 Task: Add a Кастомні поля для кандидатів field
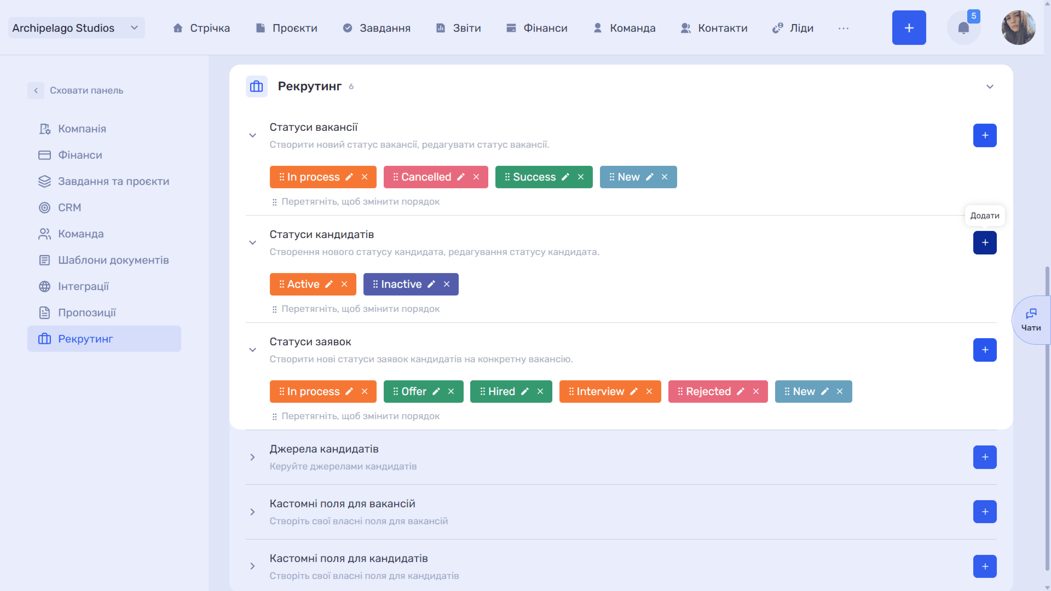(985, 567)
